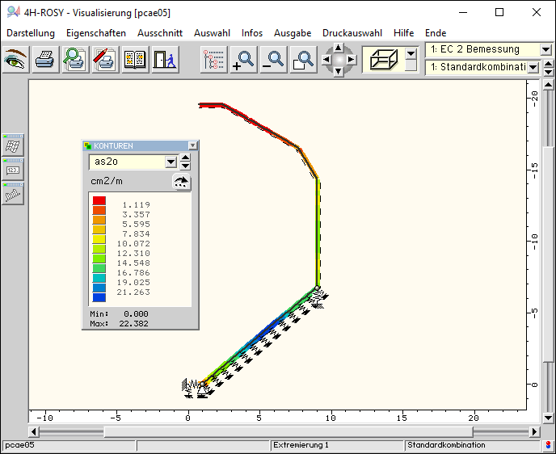This screenshot has height=454, width=556.
Task: Click the curved arrow button in Konturen
Action: click(x=182, y=182)
